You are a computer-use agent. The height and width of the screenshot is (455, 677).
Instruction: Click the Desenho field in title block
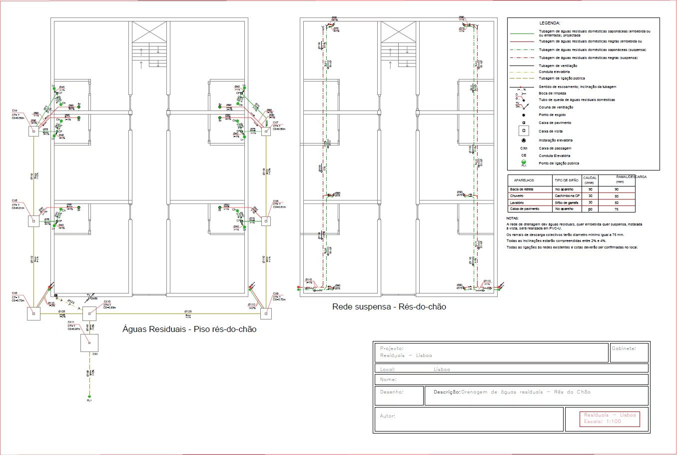(399, 395)
